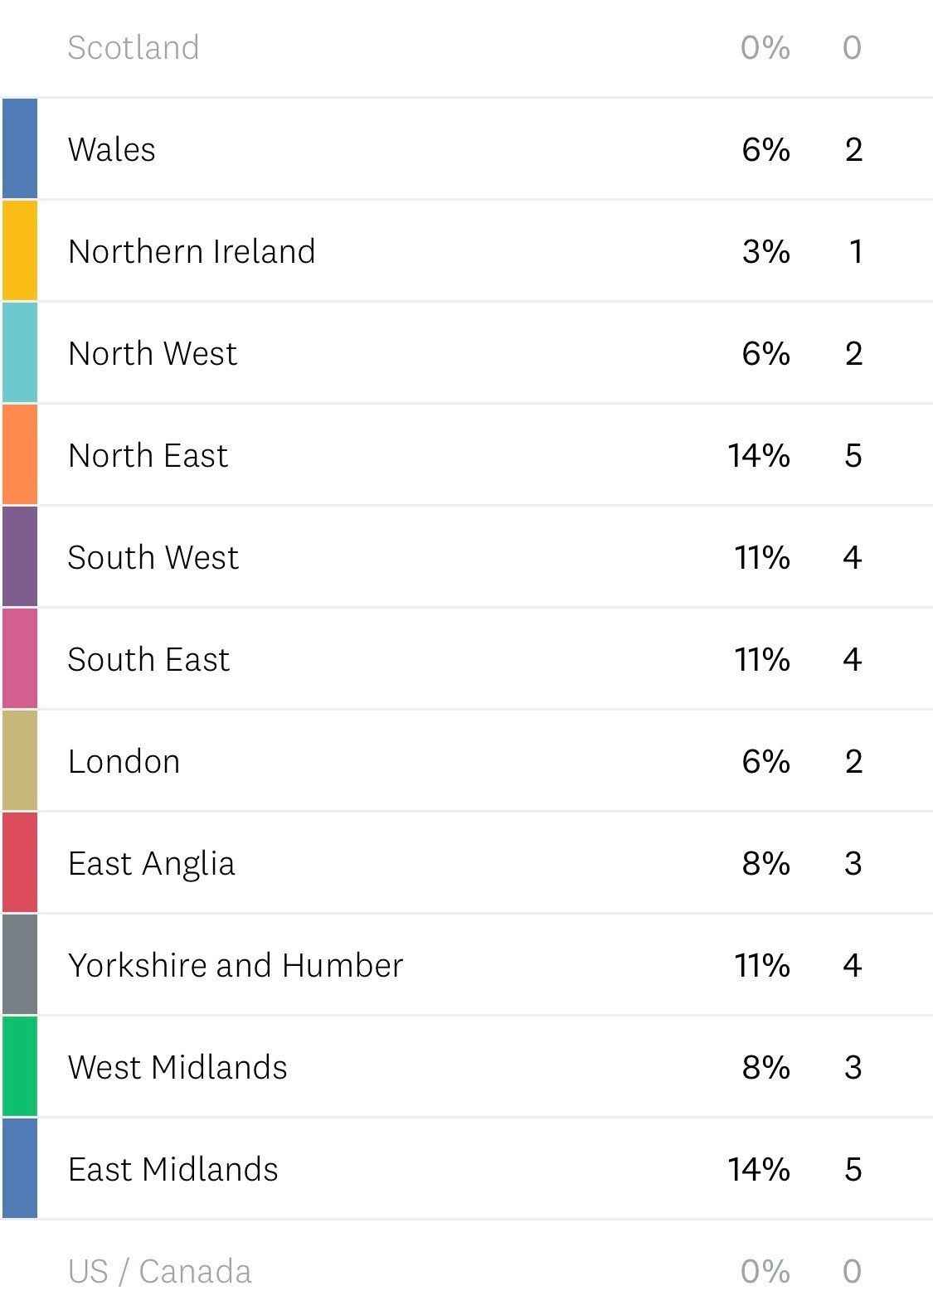
Task: Click the gray swatch for Yorkshire and Humber
Action: click(x=20, y=965)
